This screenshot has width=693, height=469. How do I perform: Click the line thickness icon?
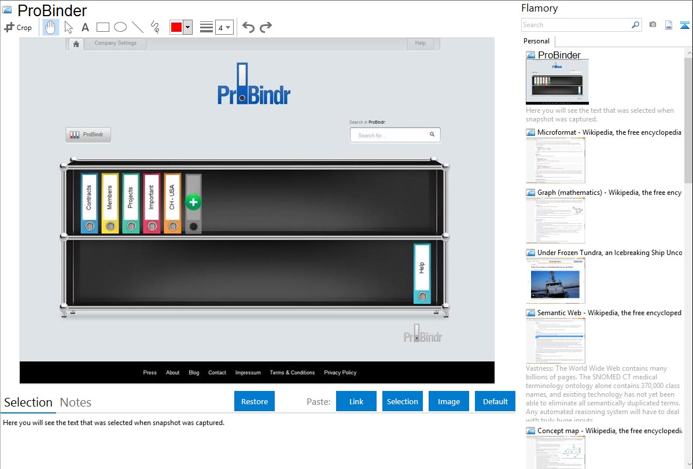207,27
